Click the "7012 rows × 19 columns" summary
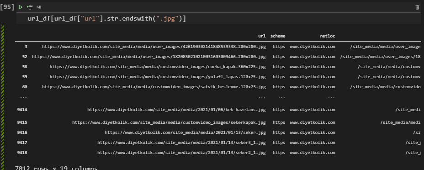This screenshot has height=170, width=424. pos(56,168)
